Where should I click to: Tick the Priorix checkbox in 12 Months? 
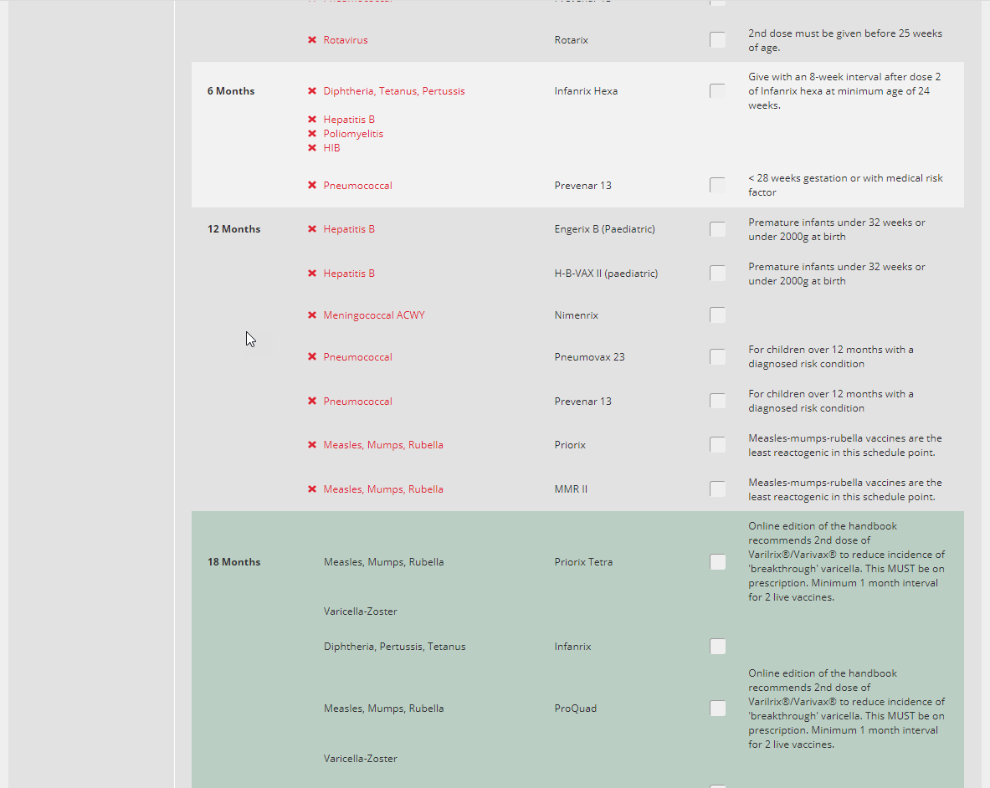pos(717,445)
